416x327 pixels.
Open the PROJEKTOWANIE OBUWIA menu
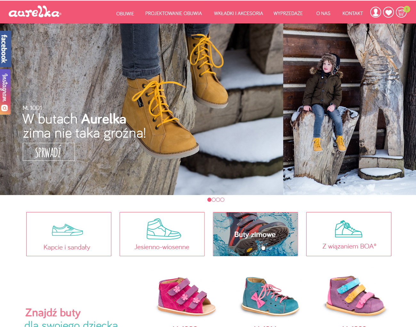pyautogui.click(x=173, y=13)
